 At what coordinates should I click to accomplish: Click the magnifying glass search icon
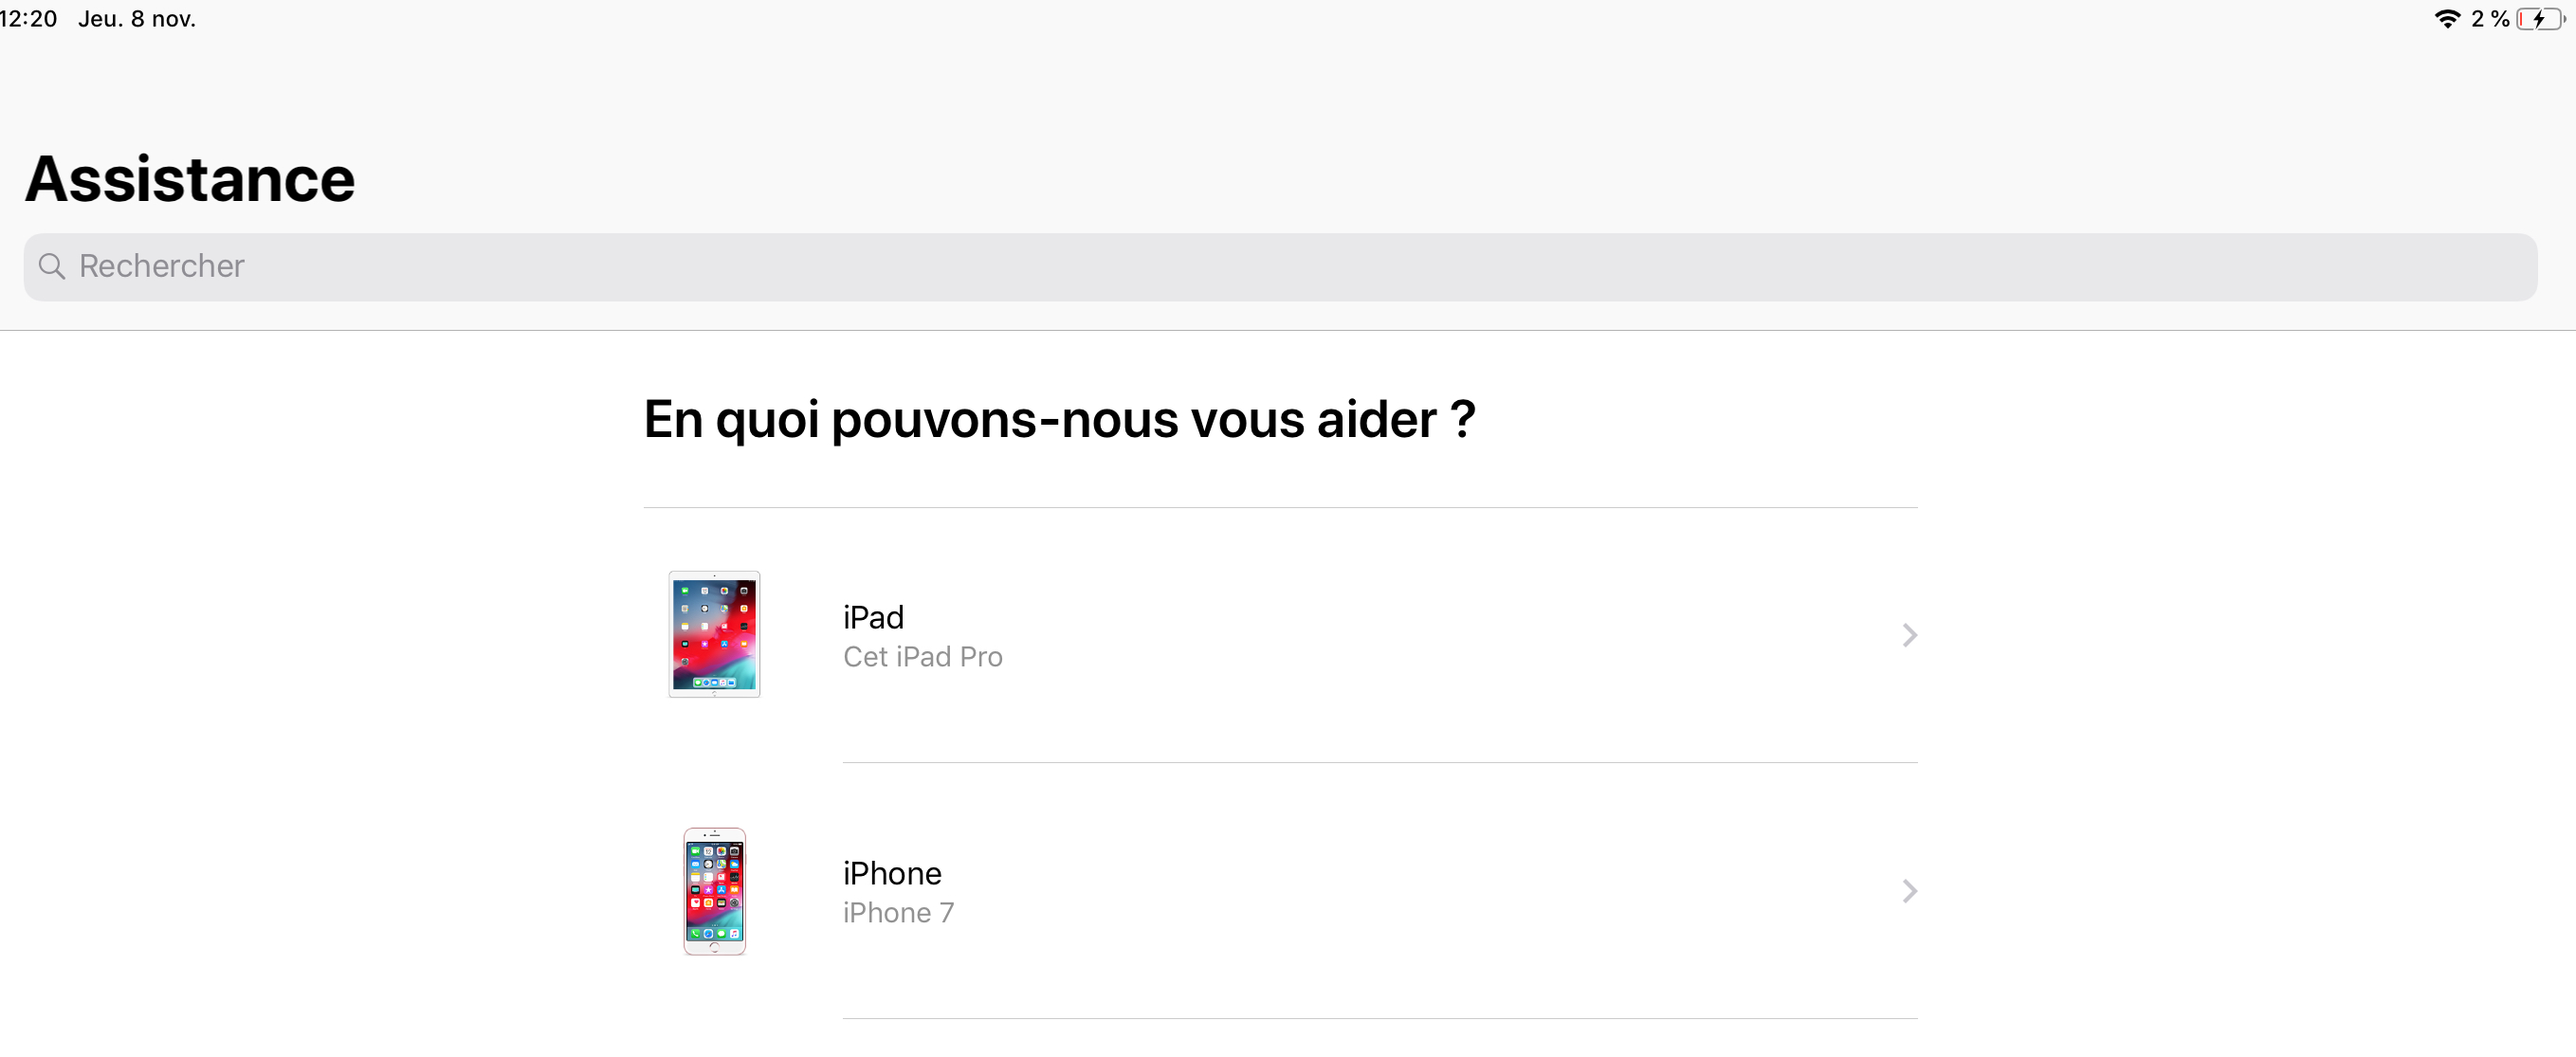click(x=51, y=266)
